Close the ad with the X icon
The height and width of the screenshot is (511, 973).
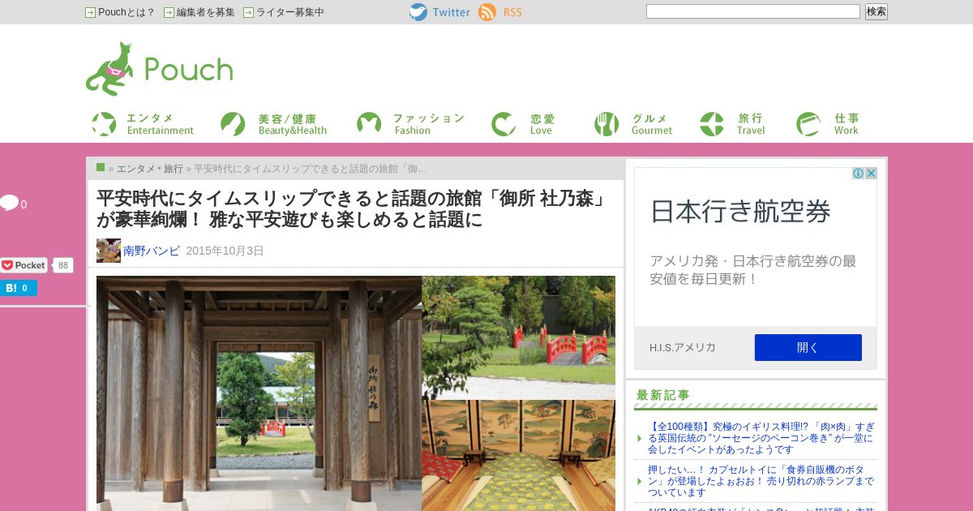pos(871,174)
